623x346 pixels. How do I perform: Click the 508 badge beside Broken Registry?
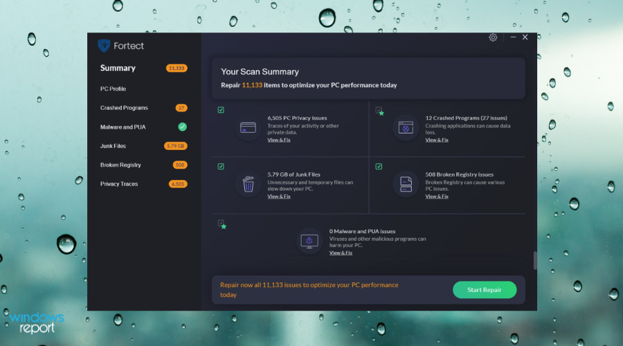click(180, 165)
